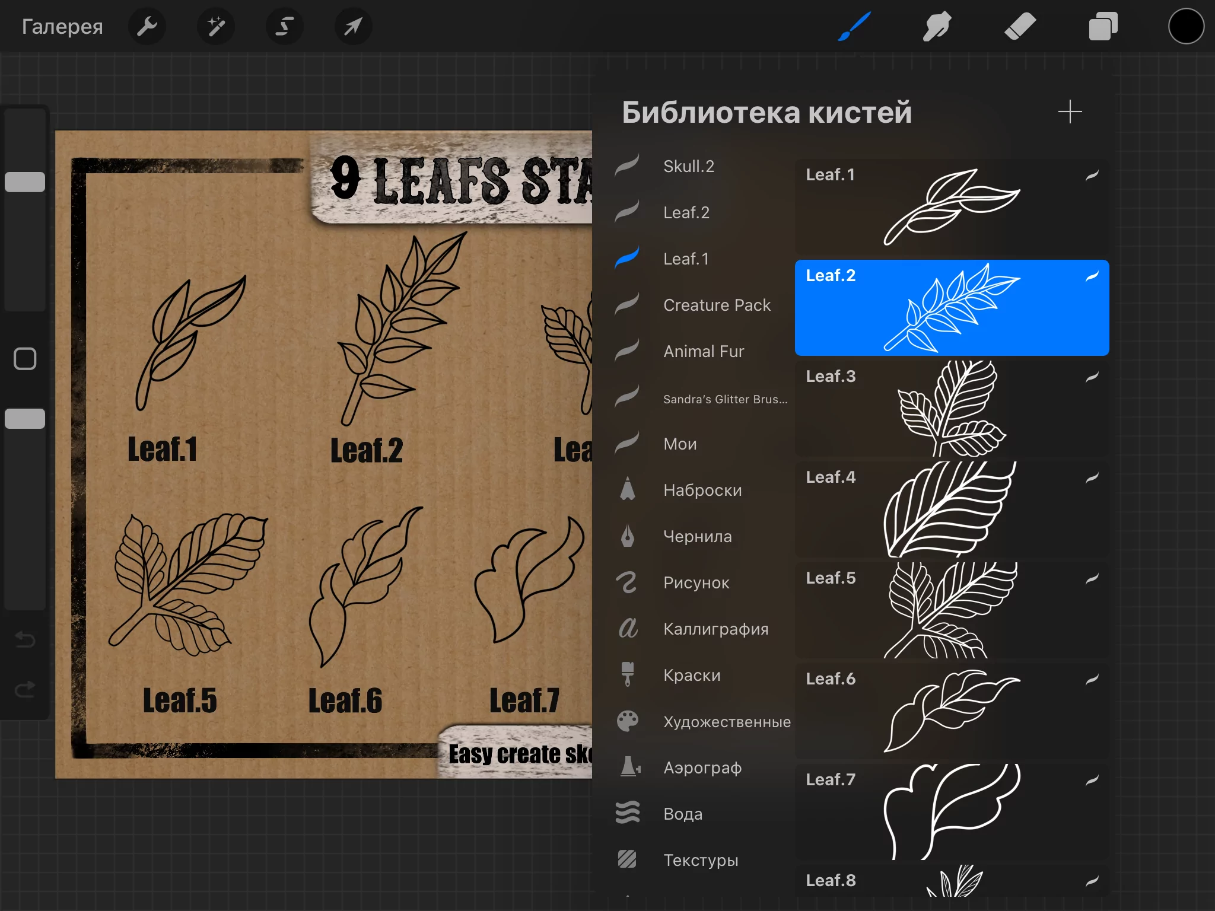
Task: Click the Текстуры hatched square icon
Action: [627, 859]
